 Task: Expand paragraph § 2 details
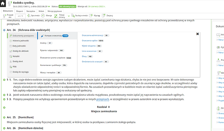click(4, 95)
